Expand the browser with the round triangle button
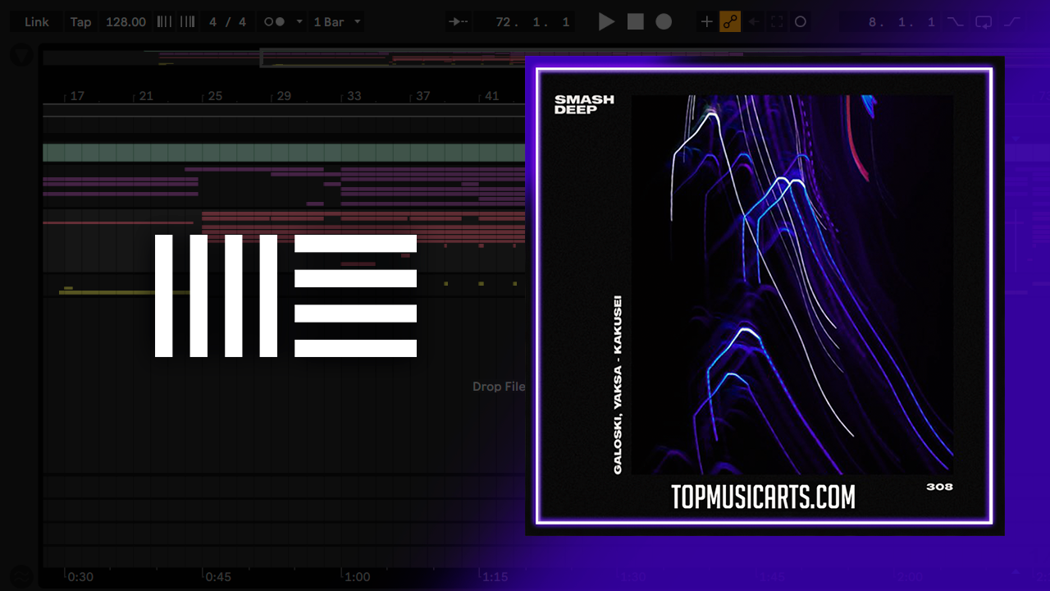 (21, 56)
